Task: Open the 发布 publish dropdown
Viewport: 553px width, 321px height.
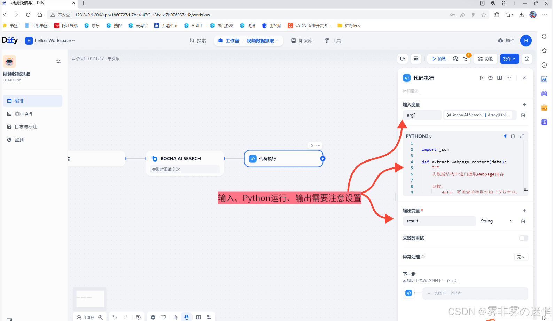Action: click(x=509, y=59)
